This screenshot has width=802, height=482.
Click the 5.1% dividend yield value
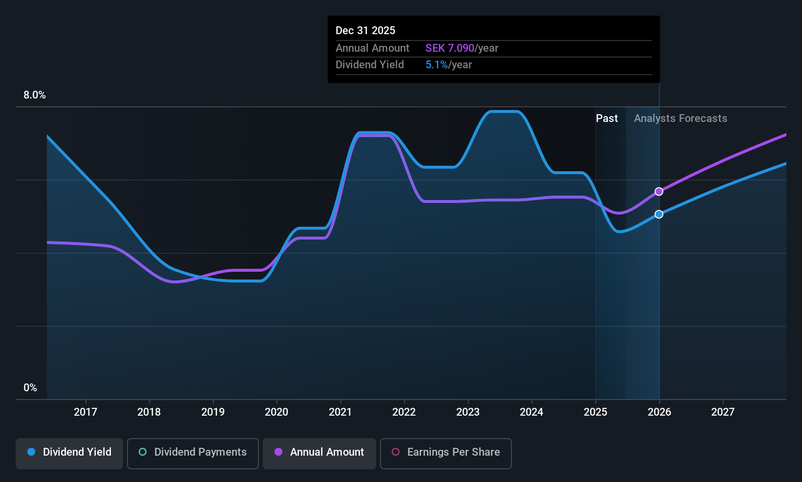click(x=437, y=65)
